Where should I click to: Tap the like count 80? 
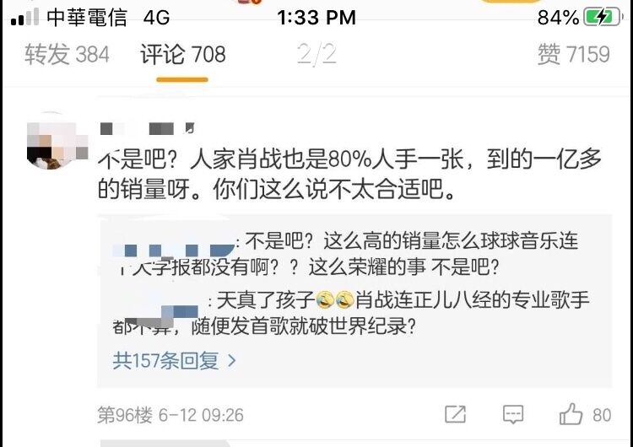point(602,415)
